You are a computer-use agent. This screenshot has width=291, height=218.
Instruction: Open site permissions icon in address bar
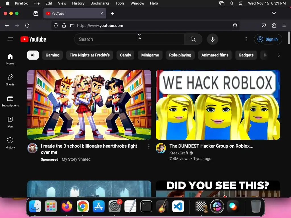72,25
